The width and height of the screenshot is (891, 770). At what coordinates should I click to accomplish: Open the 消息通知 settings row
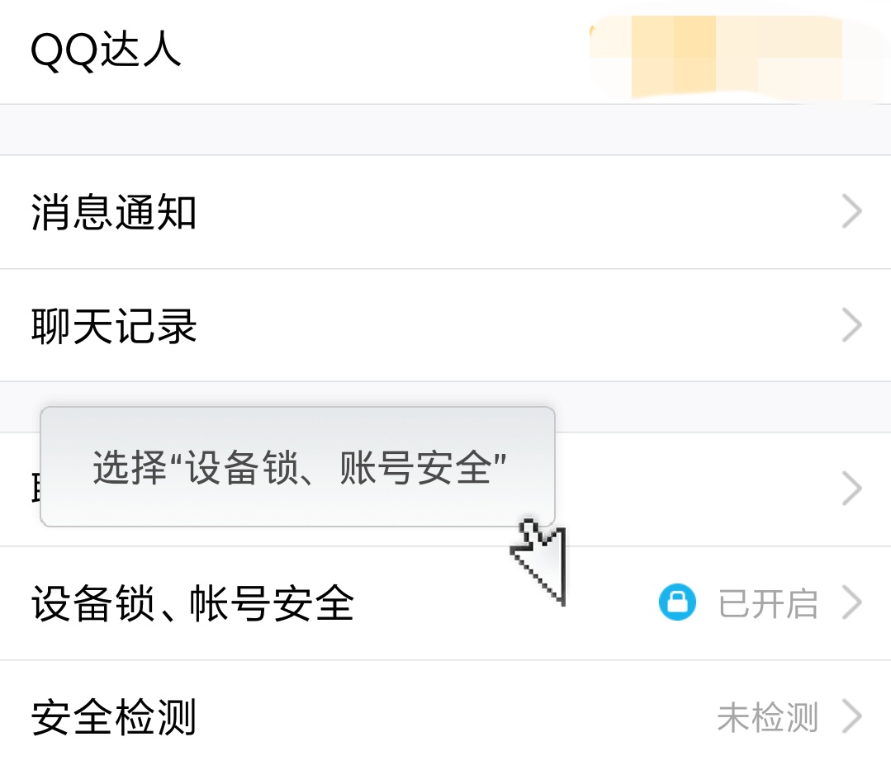coord(446,212)
